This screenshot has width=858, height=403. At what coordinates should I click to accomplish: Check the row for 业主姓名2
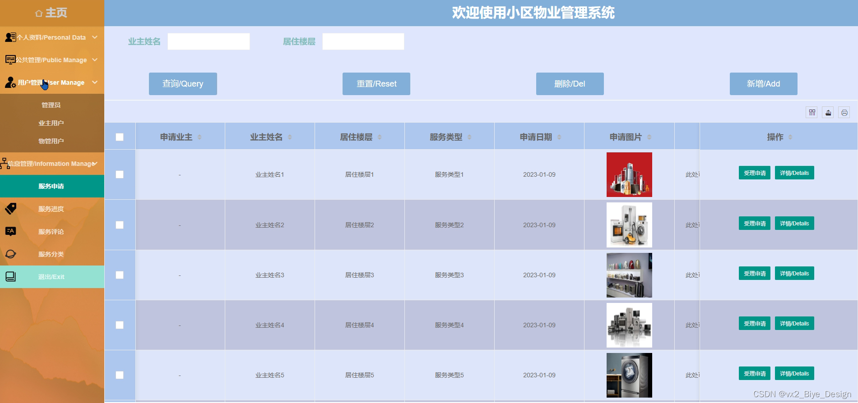(x=120, y=225)
